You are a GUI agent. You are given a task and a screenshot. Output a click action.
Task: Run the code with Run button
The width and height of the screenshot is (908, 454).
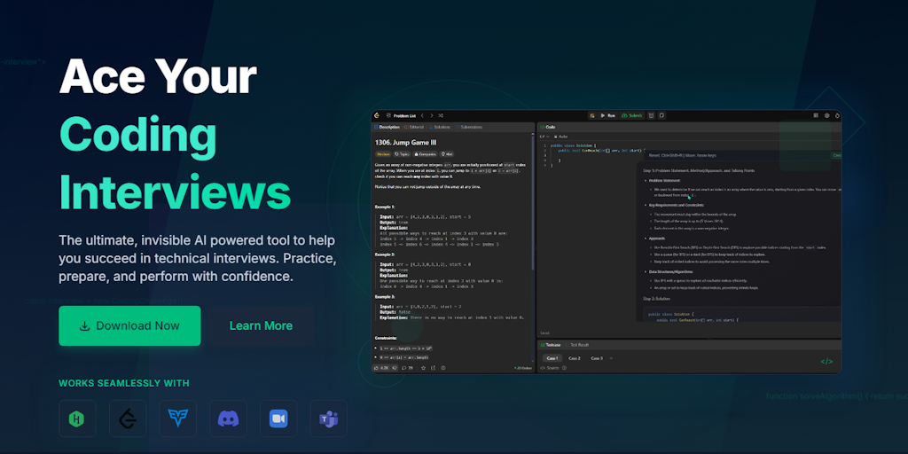pyautogui.click(x=607, y=116)
